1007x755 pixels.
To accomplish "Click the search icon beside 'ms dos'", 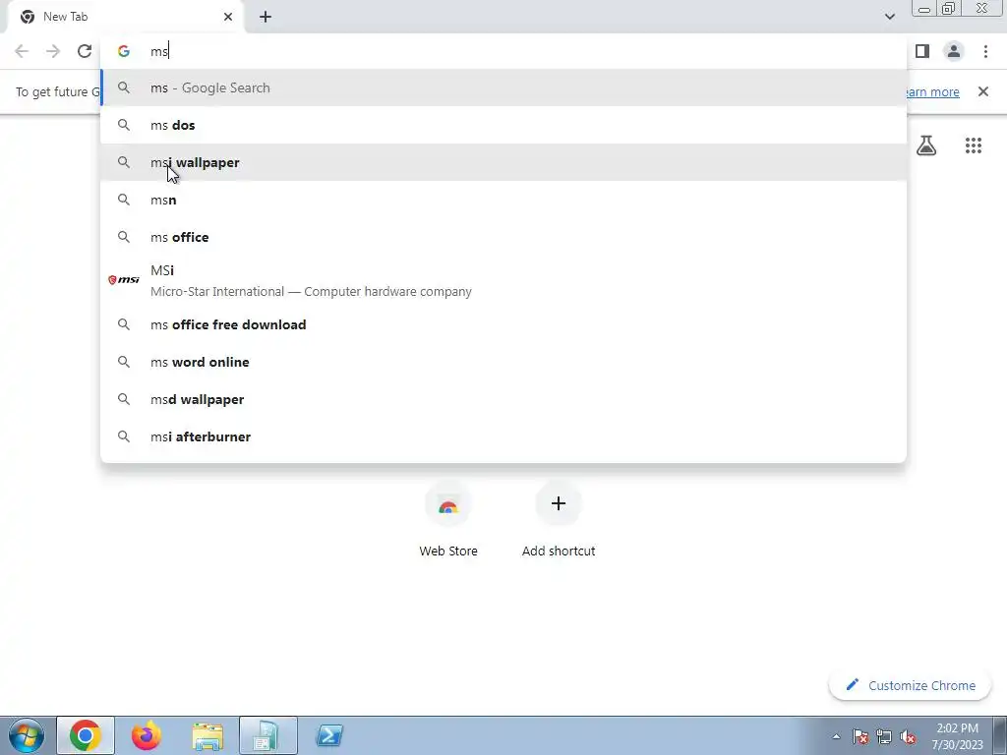I will coord(123,125).
